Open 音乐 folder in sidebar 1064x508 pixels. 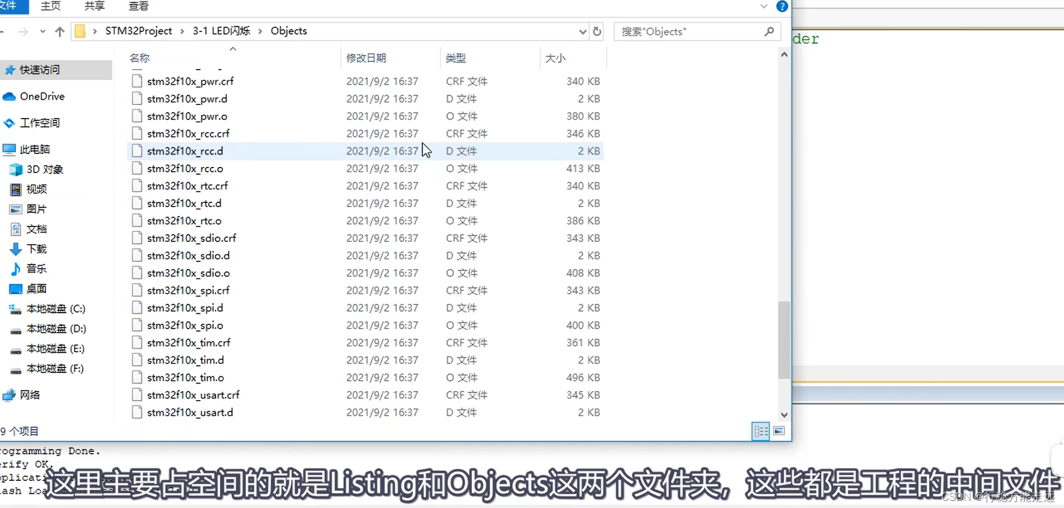point(37,268)
